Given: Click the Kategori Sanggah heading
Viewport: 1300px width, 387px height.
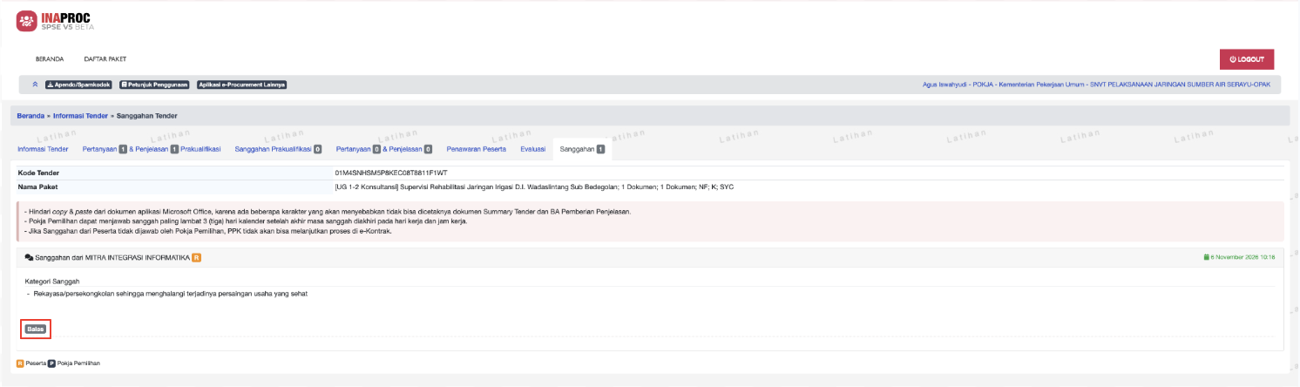Looking at the screenshot, I should pyautogui.click(x=51, y=281).
